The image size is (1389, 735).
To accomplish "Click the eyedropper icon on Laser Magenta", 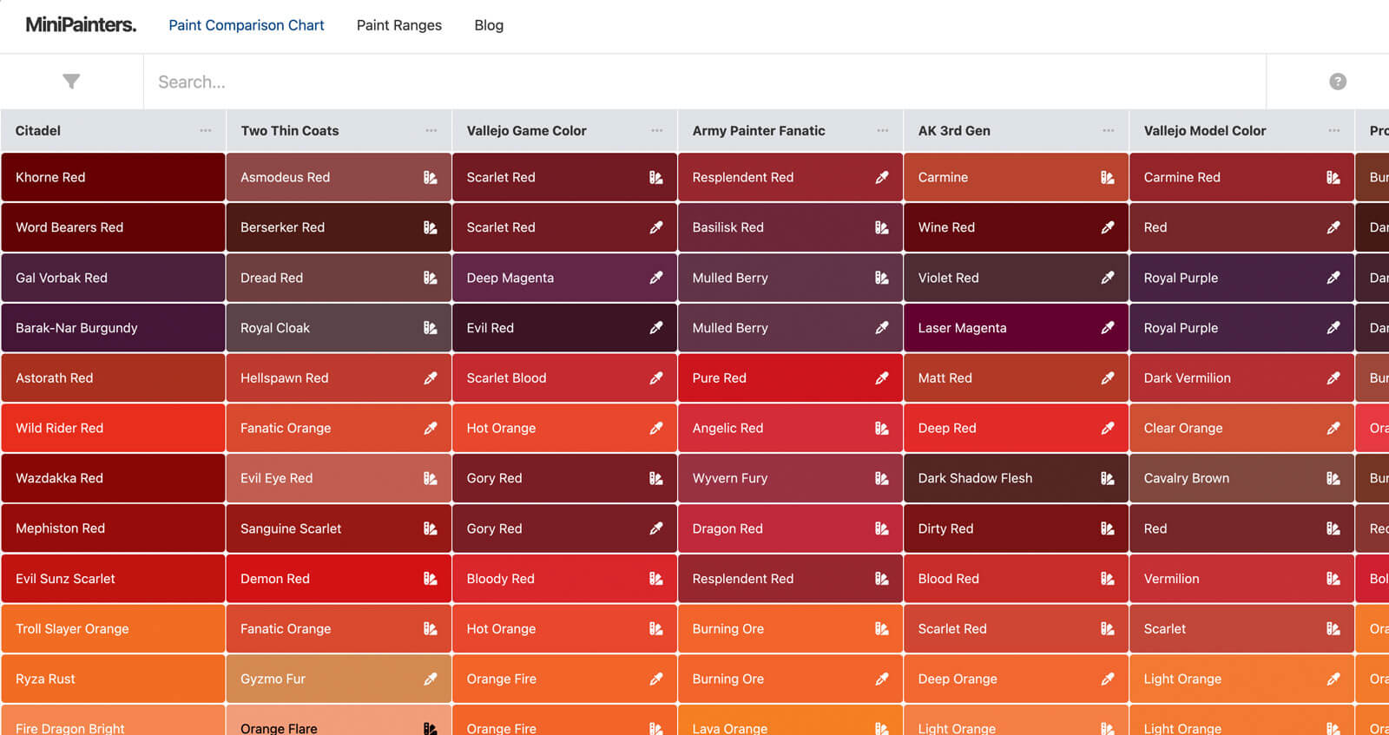I will (1107, 328).
